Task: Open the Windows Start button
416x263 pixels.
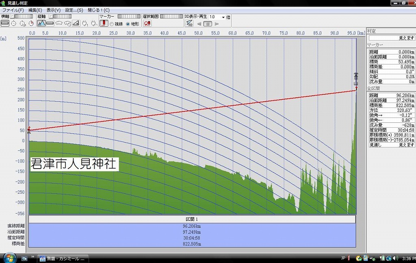Action: (x=10, y=258)
